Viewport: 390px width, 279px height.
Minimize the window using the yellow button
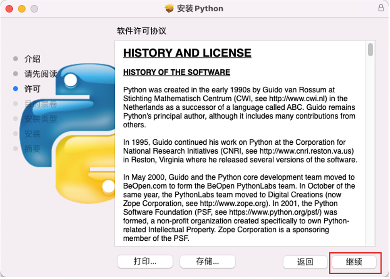point(22,9)
